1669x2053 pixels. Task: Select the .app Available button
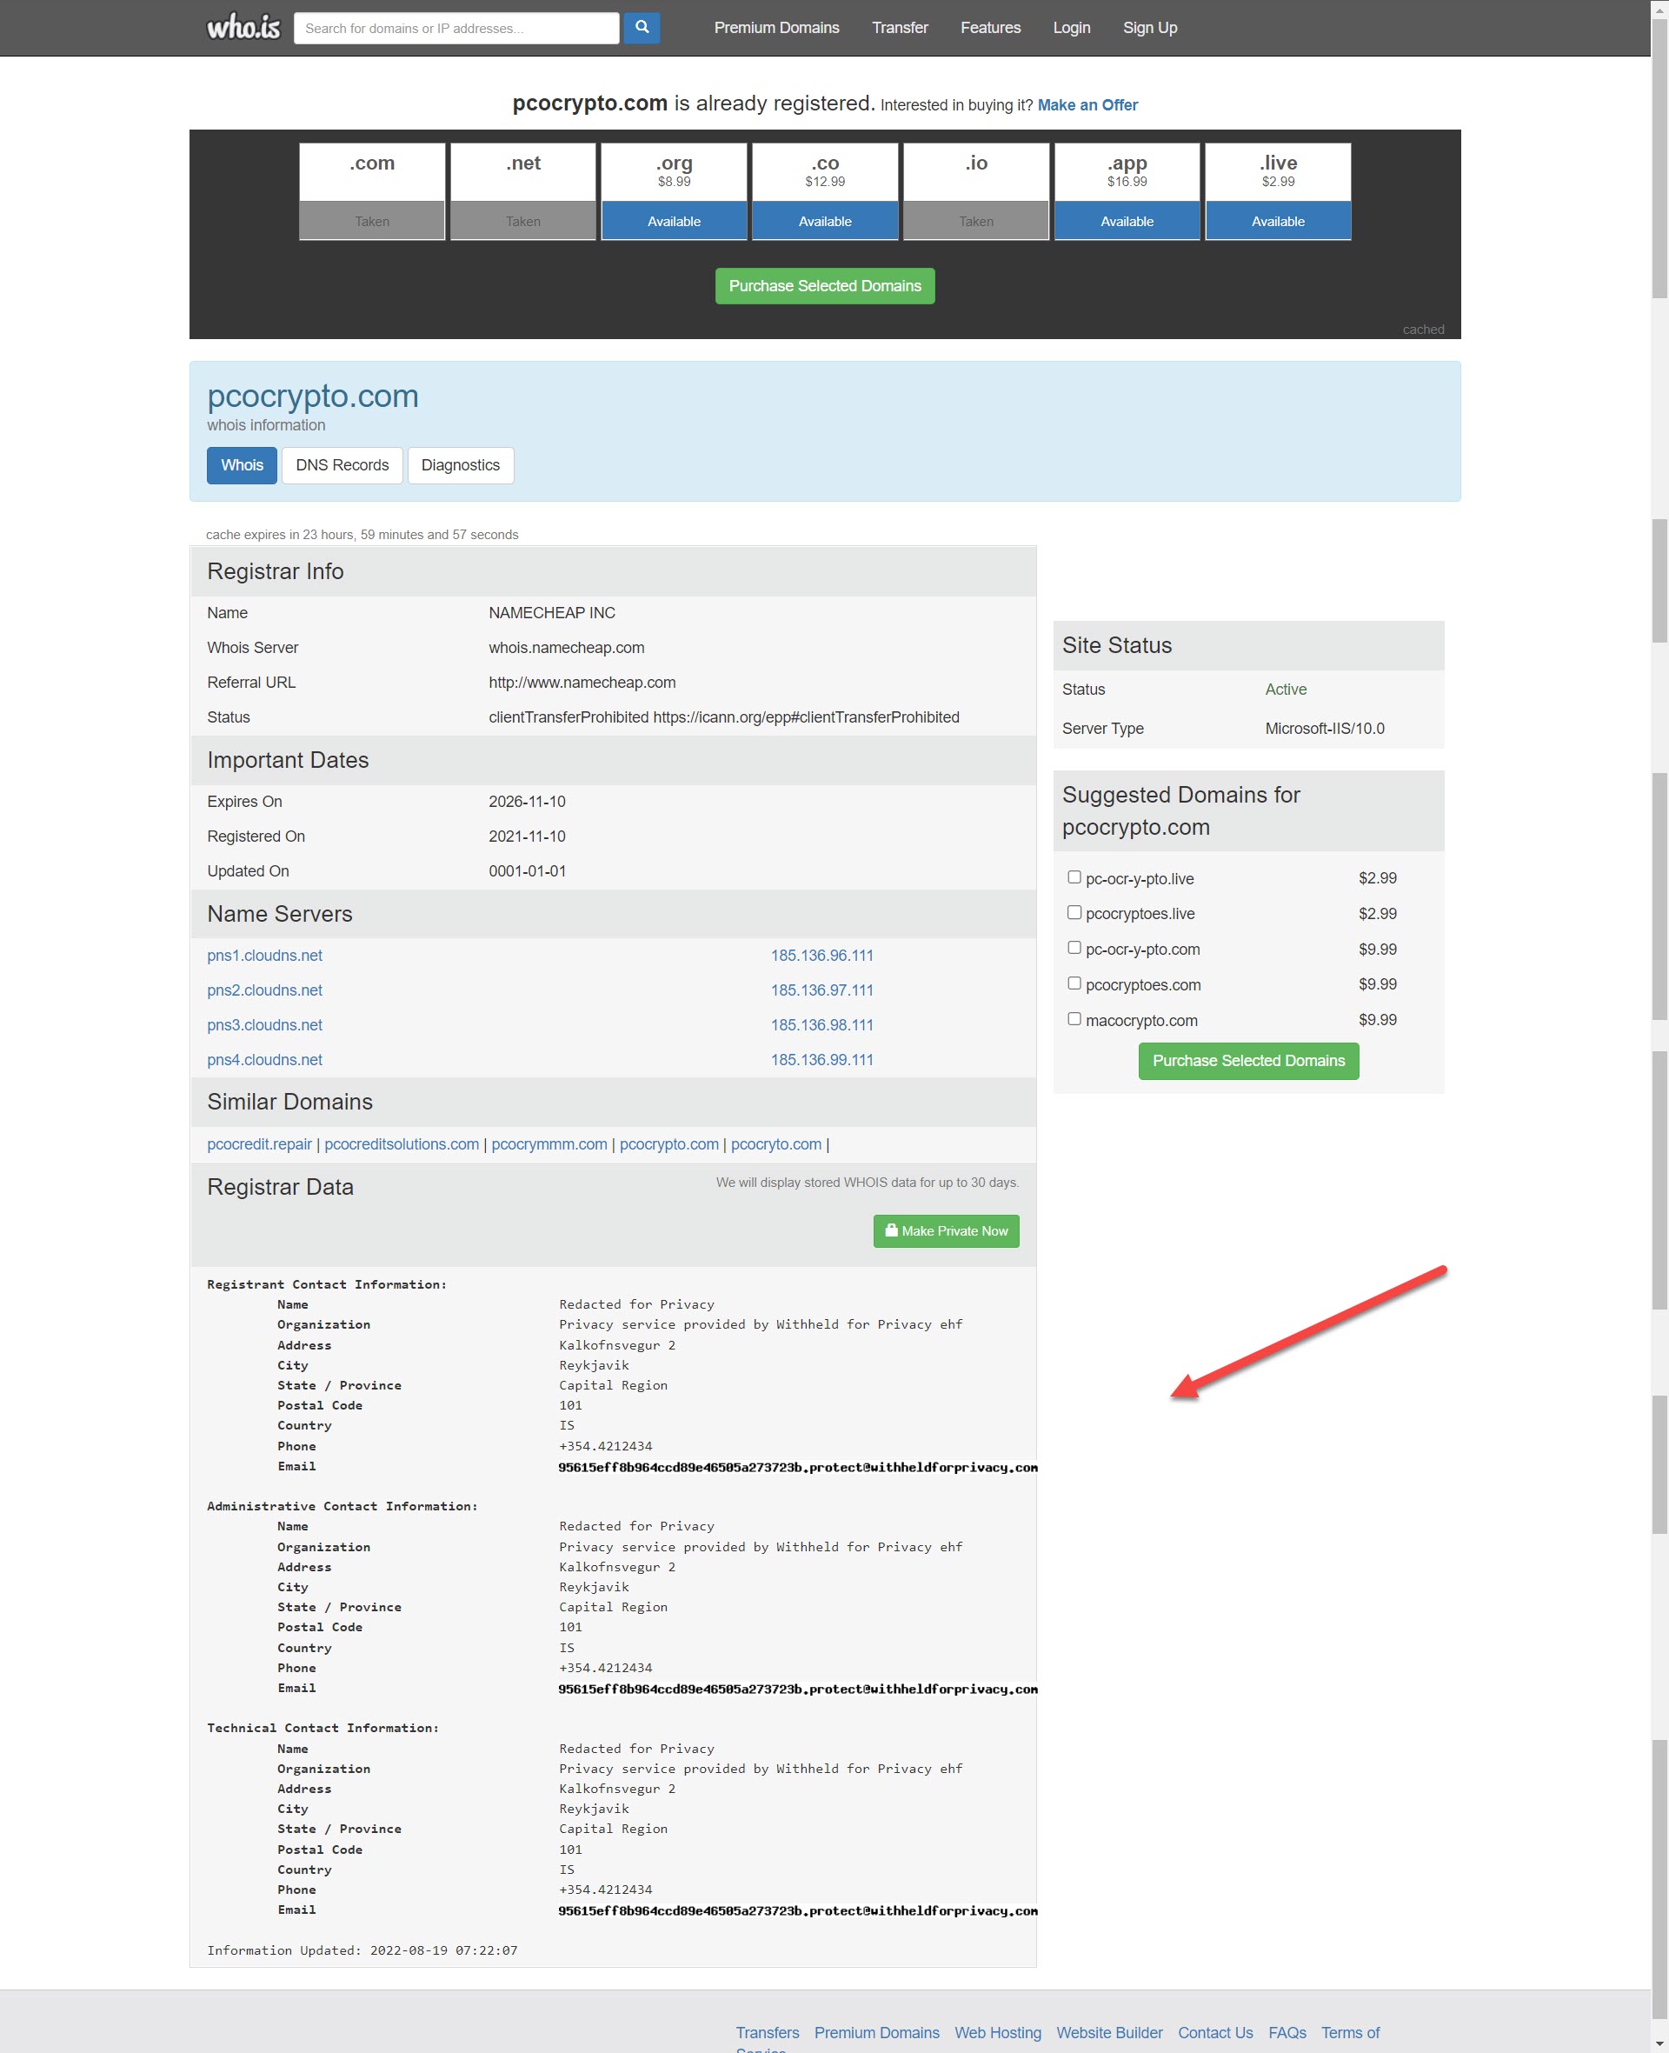click(1127, 221)
